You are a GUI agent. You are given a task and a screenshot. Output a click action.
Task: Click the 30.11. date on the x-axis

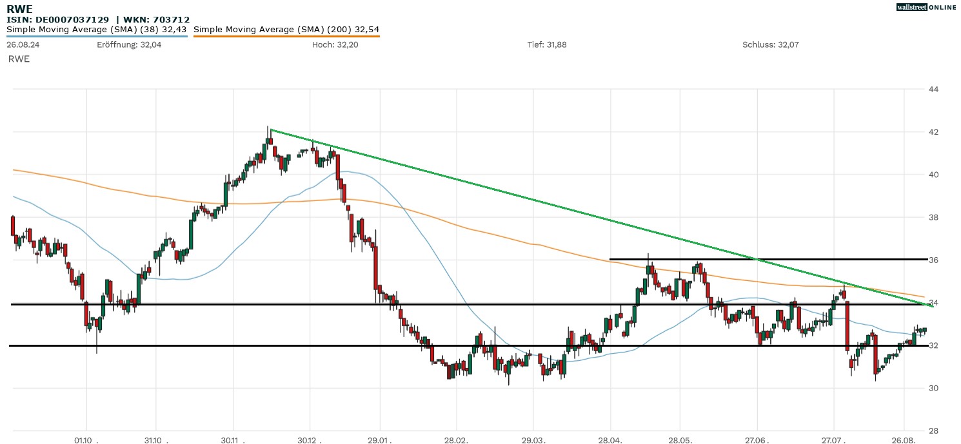[232, 439]
